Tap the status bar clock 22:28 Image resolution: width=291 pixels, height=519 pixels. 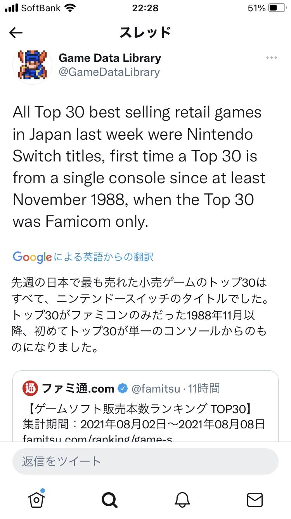(145, 8)
